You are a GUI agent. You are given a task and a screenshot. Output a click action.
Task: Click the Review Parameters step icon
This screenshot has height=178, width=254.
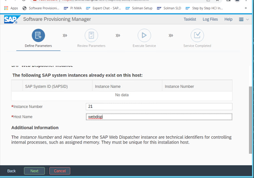[91, 35]
